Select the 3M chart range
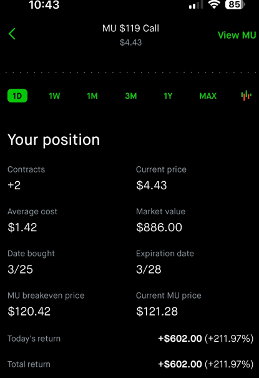 pyautogui.click(x=131, y=96)
